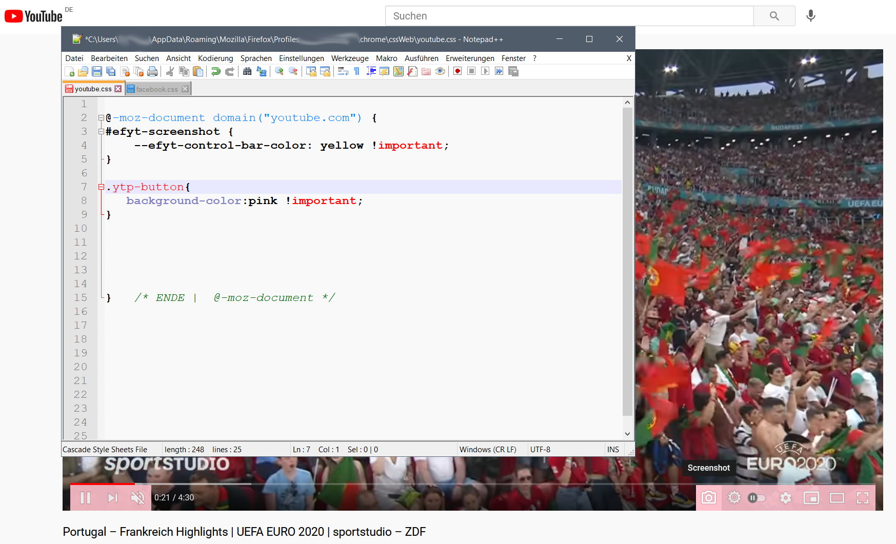Start macro recording with the red dot
896x544 pixels.
[457, 71]
